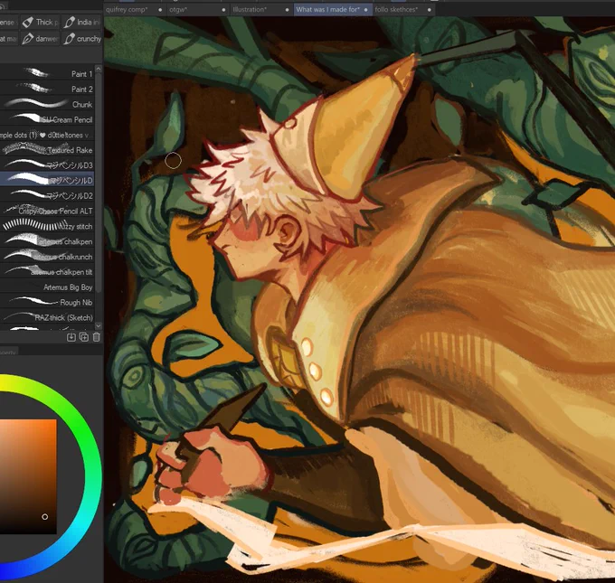Close the Illustration canvas tab
Viewport: 615px width, 583px height.
click(x=287, y=10)
